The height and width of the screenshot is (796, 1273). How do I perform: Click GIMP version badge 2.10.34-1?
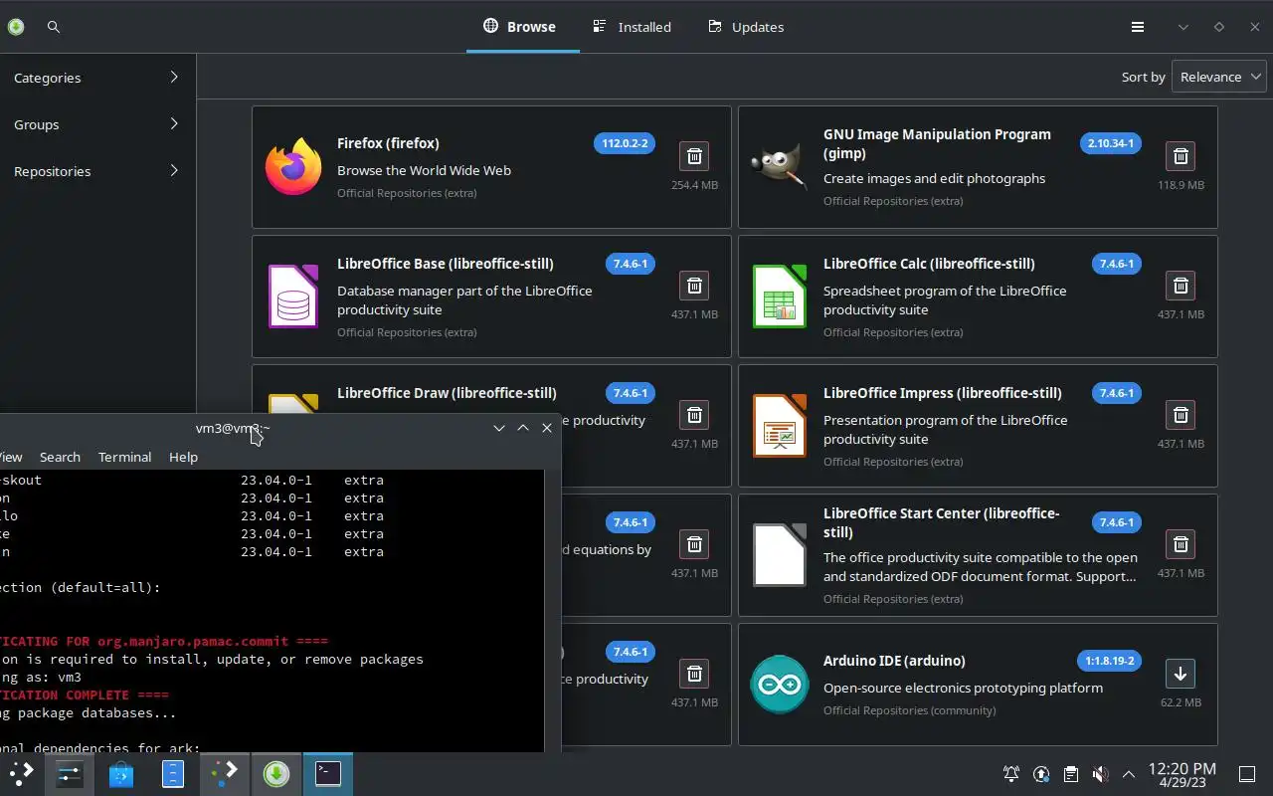[1111, 143]
